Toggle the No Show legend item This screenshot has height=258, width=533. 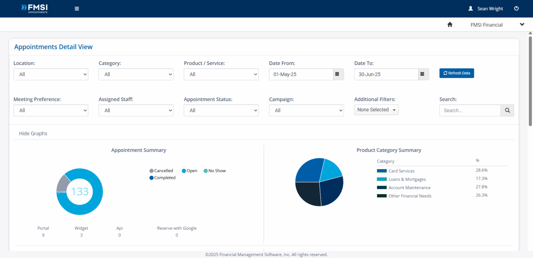pos(214,171)
